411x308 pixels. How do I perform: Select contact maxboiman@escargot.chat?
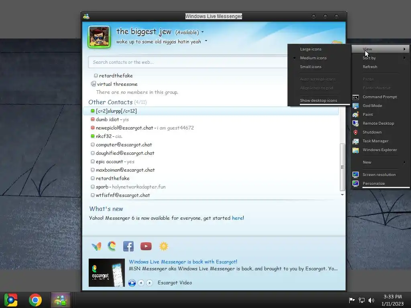tap(125, 170)
